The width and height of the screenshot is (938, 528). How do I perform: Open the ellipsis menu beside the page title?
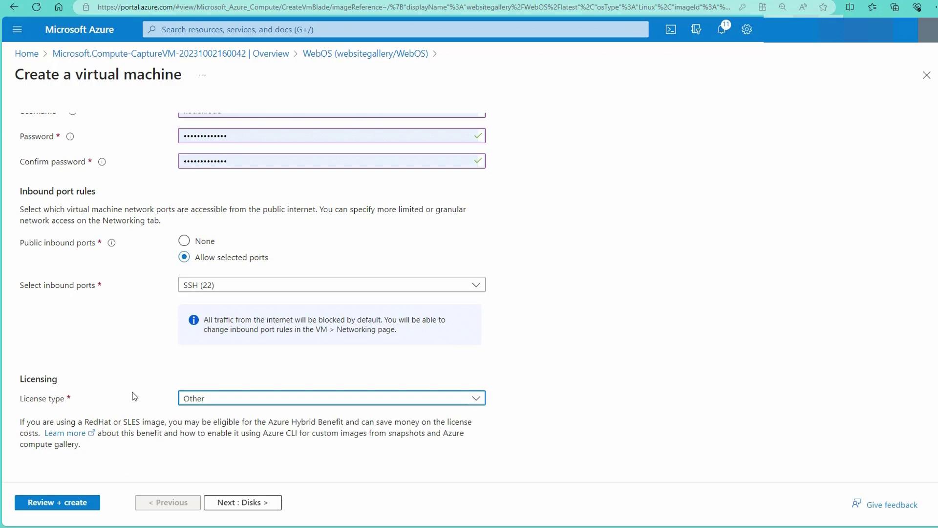(202, 75)
